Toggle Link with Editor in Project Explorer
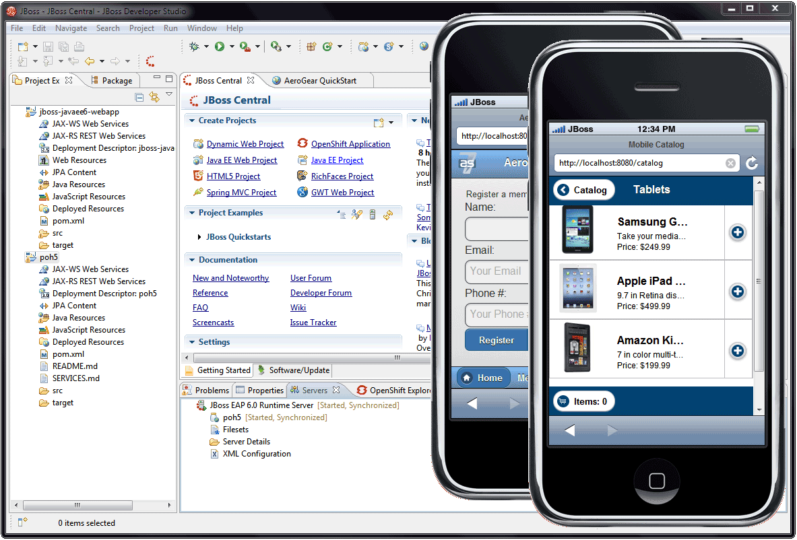Viewport: 797px width, 540px height. [154, 97]
